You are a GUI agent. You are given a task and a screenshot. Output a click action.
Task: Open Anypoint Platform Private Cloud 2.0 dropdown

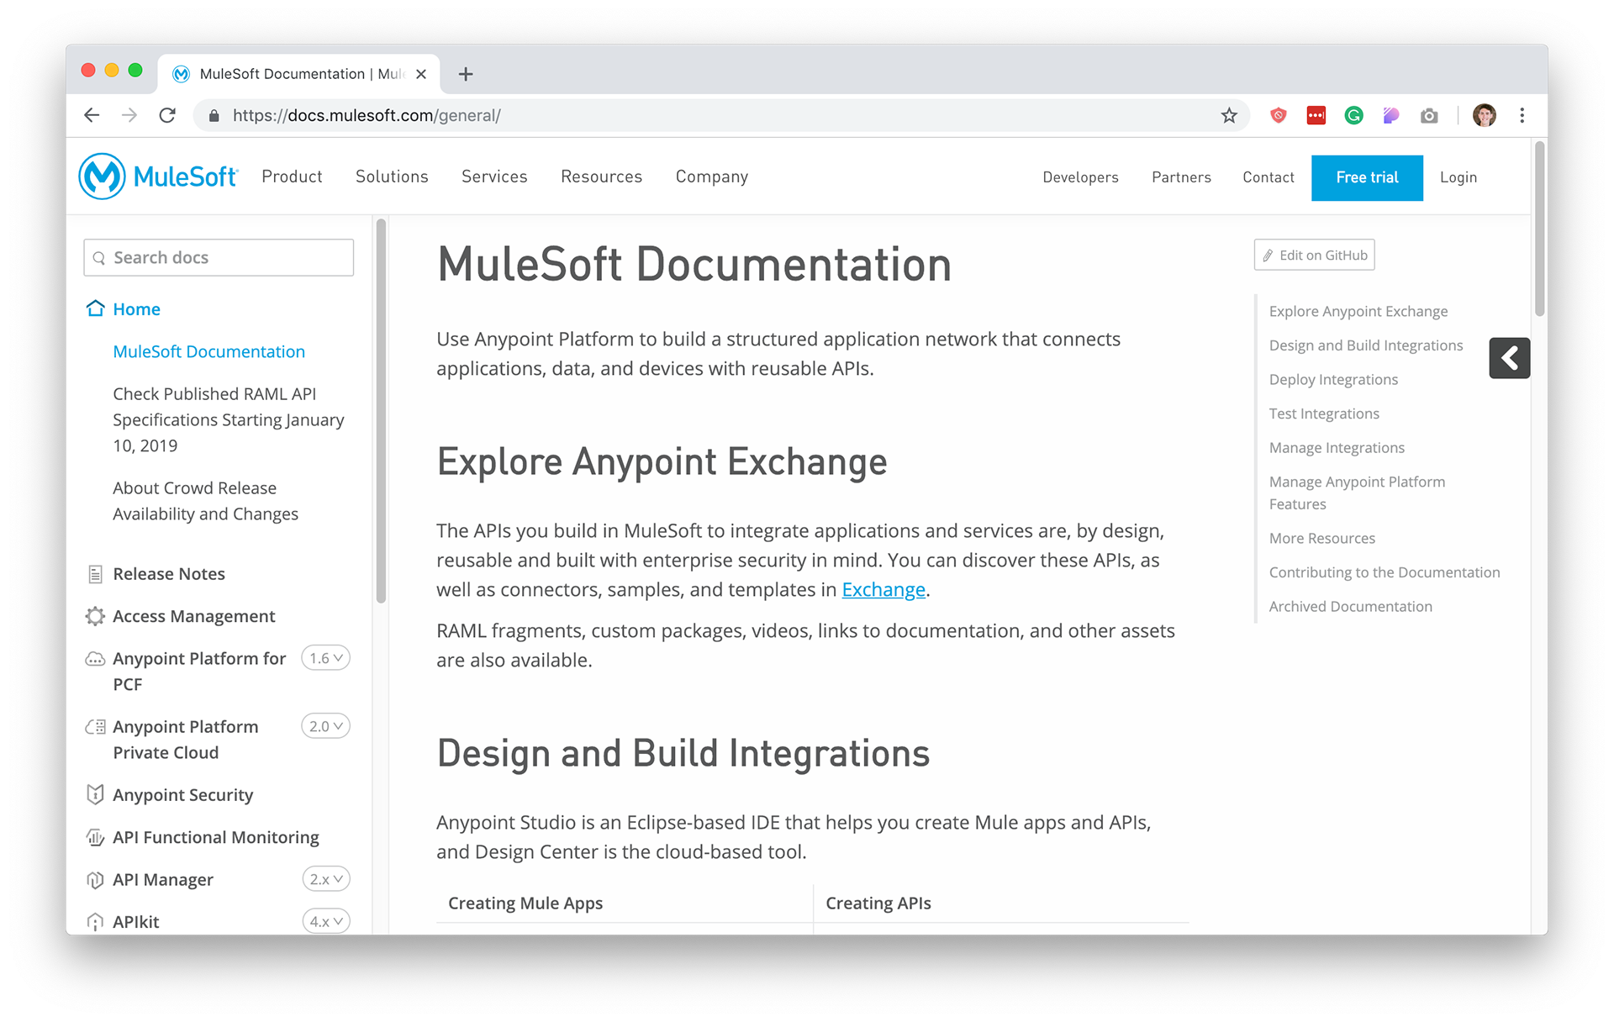point(325,726)
